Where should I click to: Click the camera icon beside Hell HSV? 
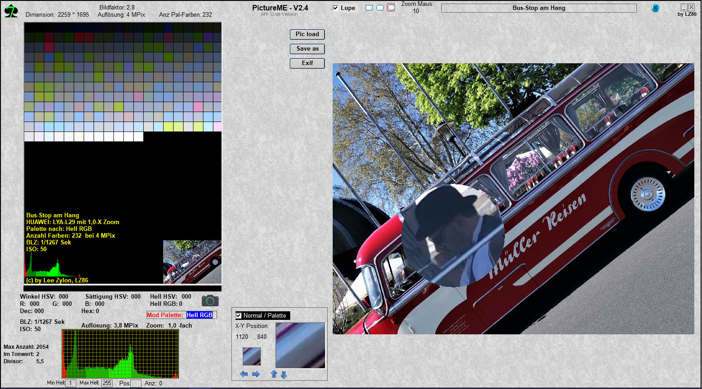tap(210, 300)
